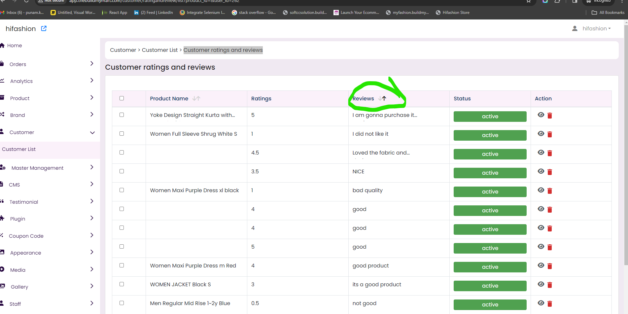Expand the Orders menu chevron
The height and width of the screenshot is (314, 628).
point(92,63)
